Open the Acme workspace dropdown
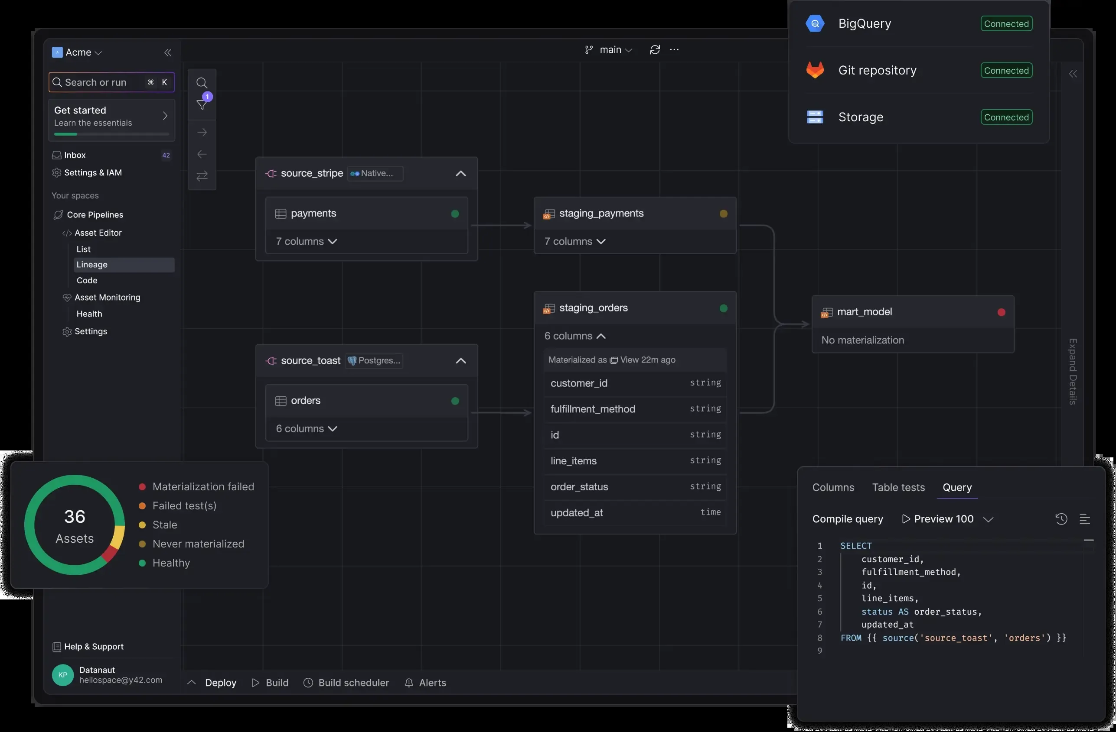 (x=84, y=52)
